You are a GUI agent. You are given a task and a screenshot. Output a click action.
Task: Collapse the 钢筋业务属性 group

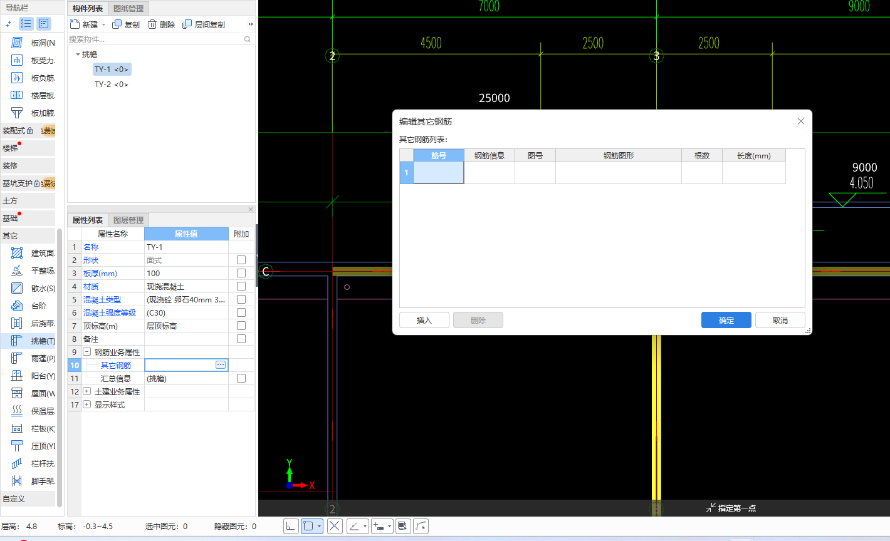coord(87,352)
